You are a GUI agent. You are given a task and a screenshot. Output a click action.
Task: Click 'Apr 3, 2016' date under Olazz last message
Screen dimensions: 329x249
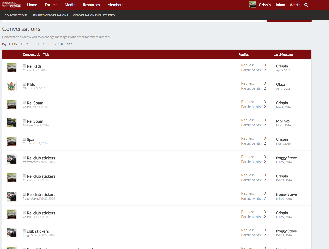[x=283, y=89]
